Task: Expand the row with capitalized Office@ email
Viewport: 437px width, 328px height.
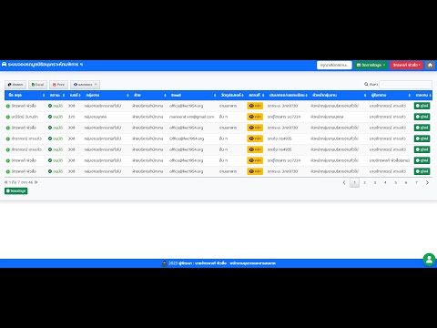Action: click(8, 138)
